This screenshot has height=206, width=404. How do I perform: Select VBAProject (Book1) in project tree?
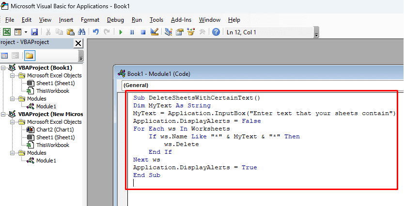tap(45, 68)
